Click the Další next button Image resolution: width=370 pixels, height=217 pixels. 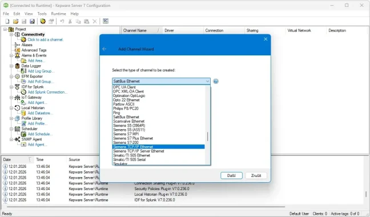point(231,175)
